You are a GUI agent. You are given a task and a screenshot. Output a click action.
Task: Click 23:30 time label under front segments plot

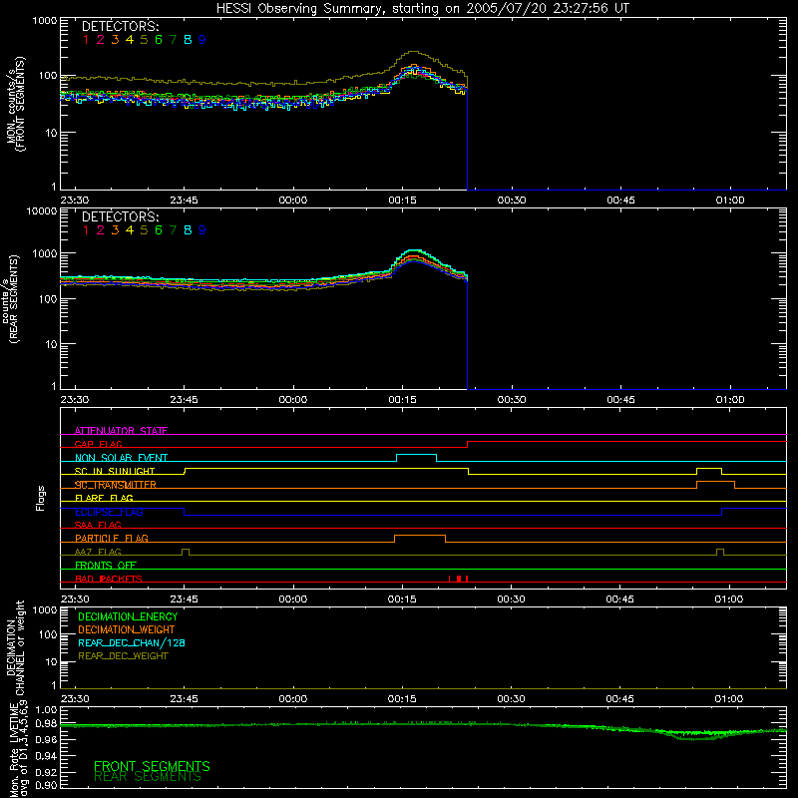tap(74, 200)
